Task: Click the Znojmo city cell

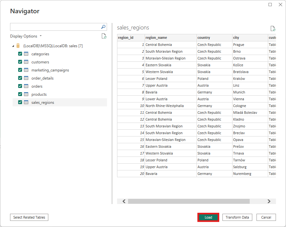Action: coord(250,126)
